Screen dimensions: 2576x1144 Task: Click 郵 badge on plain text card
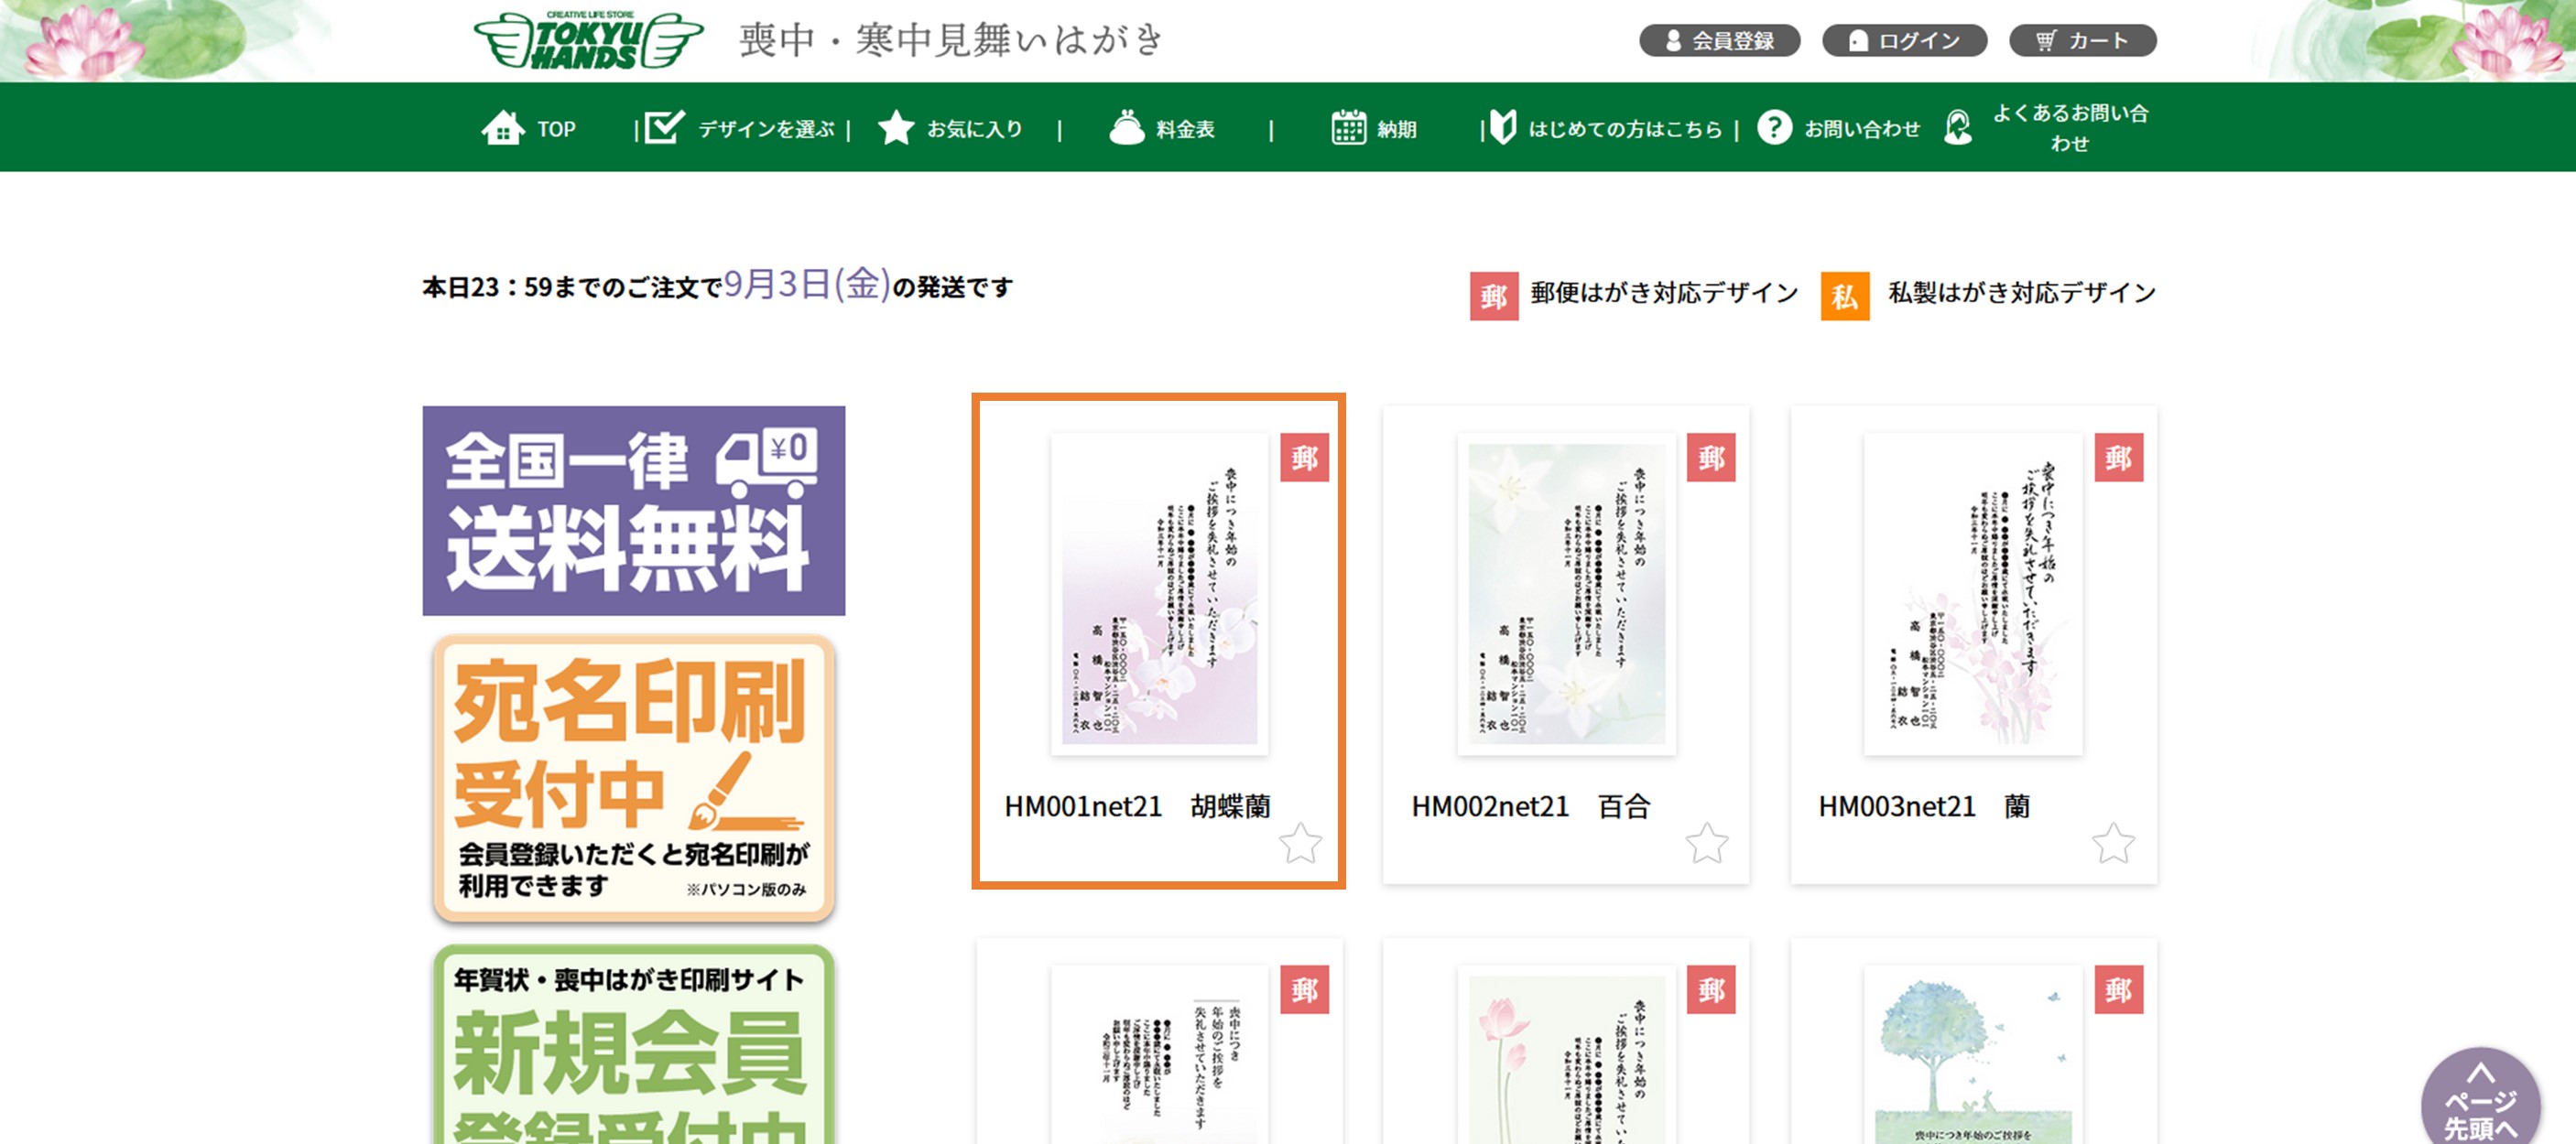[1305, 990]
